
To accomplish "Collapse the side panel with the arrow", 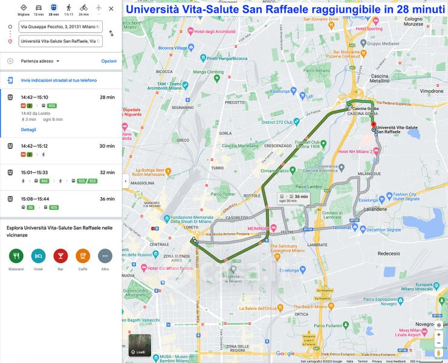I will coord(125,181).
